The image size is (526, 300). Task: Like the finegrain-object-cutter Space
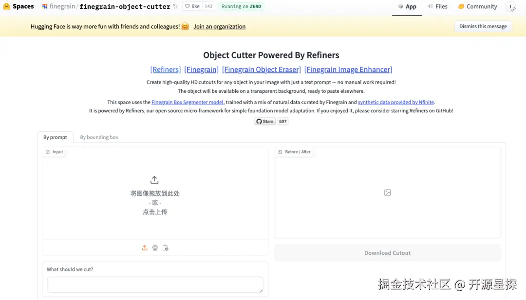coord(192,6)
